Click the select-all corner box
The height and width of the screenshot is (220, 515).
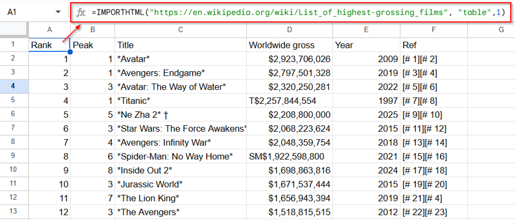coord(14,29)
